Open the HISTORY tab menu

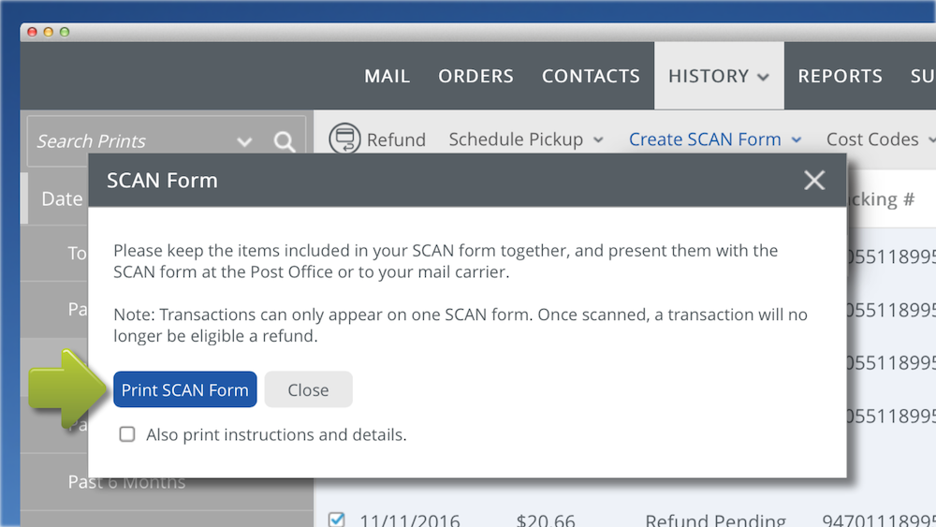pyautogui.click(x=718, y=76)
